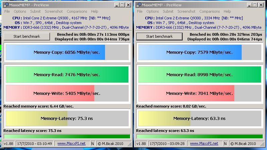267x150 pixels.
Task: Open Comparisons menu in right MaxxMEM window
Action: pos(209,11)
